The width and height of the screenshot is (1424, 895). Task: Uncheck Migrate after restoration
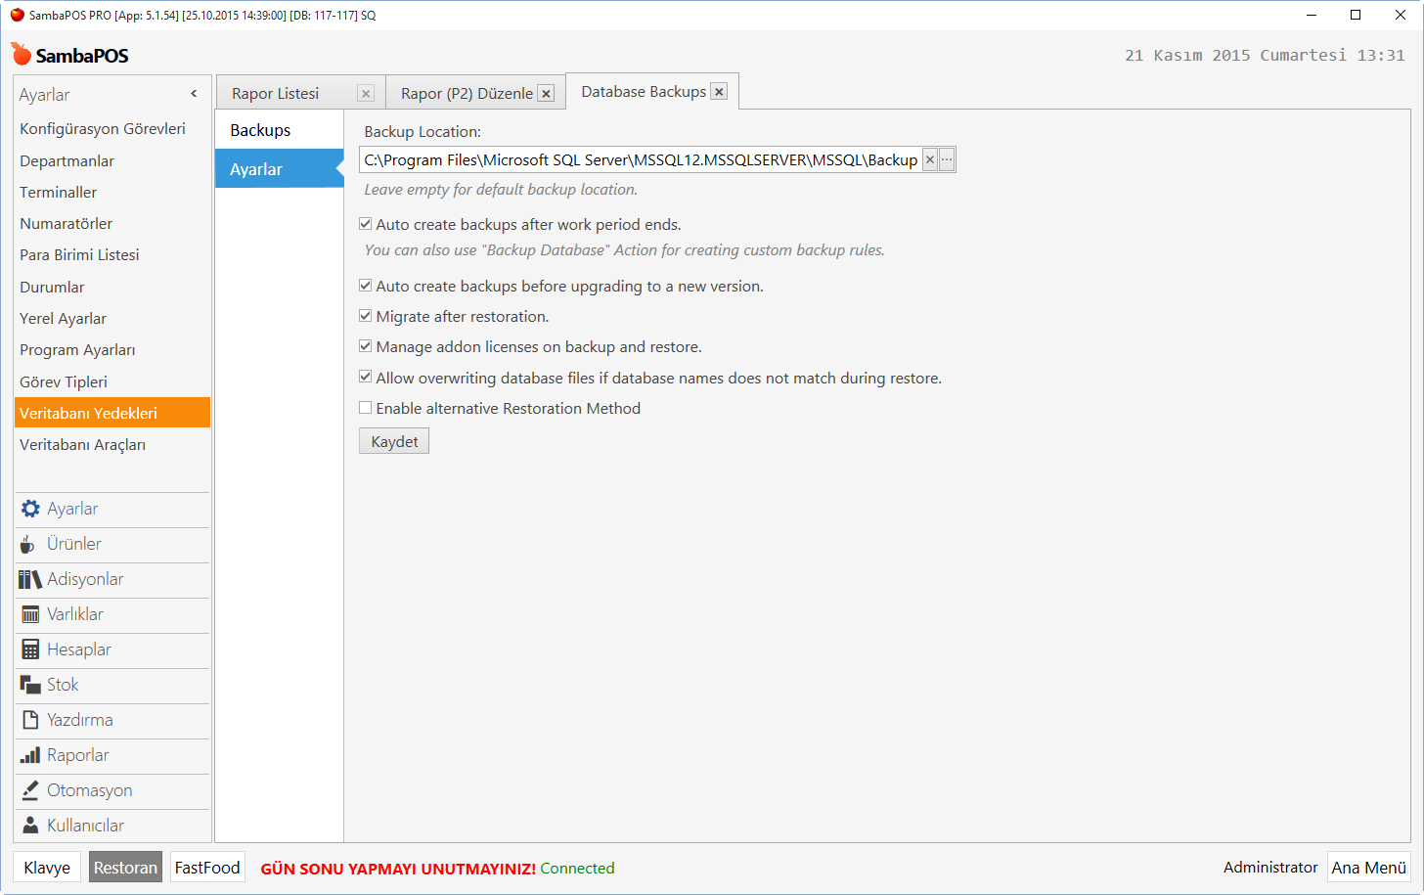tap(365, 316)
